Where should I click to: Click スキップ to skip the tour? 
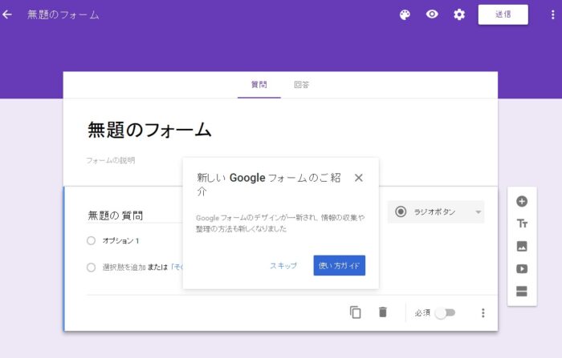[x=283, y=266]
